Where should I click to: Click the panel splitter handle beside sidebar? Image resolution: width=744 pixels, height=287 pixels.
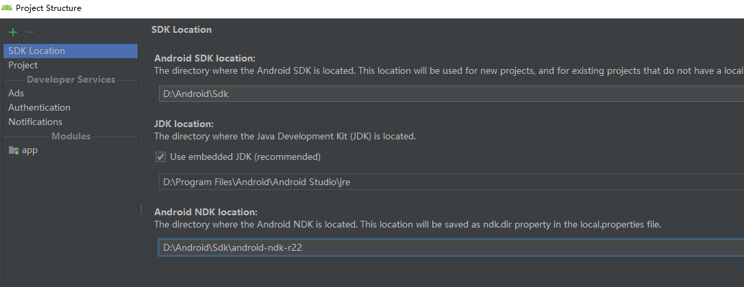140,208
